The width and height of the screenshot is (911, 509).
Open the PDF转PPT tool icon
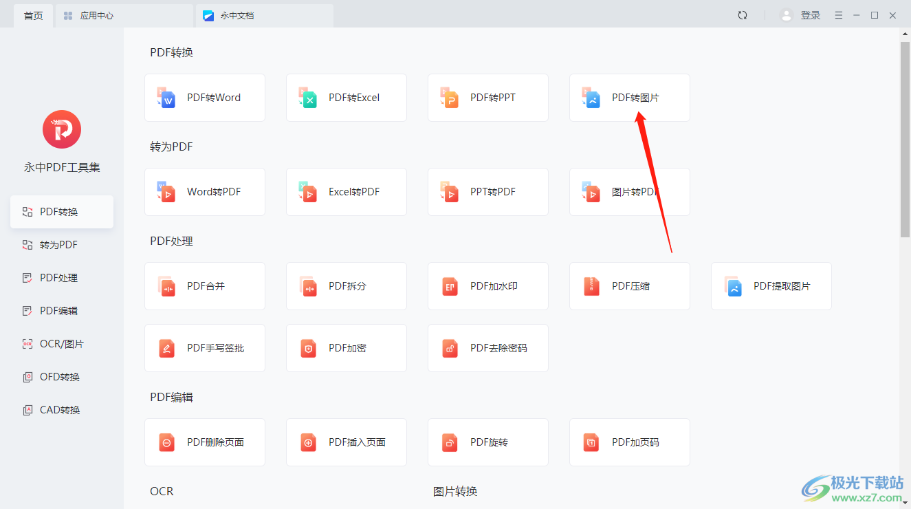click(450, 98)
